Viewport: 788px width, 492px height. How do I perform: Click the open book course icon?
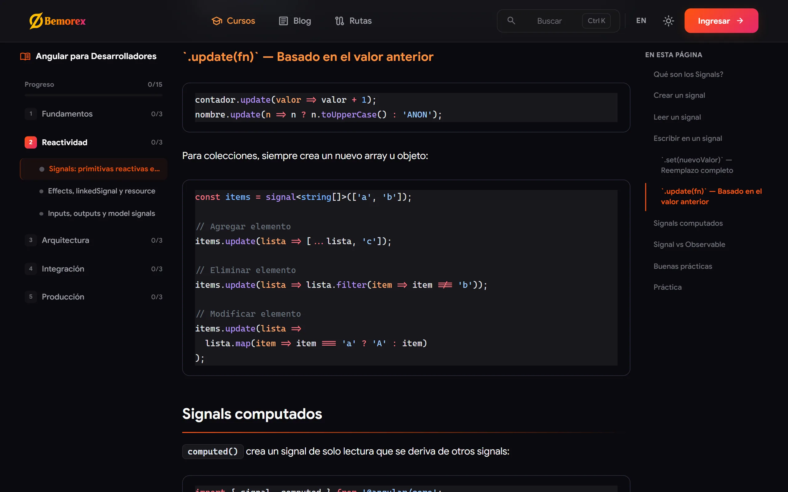point(25,56)
